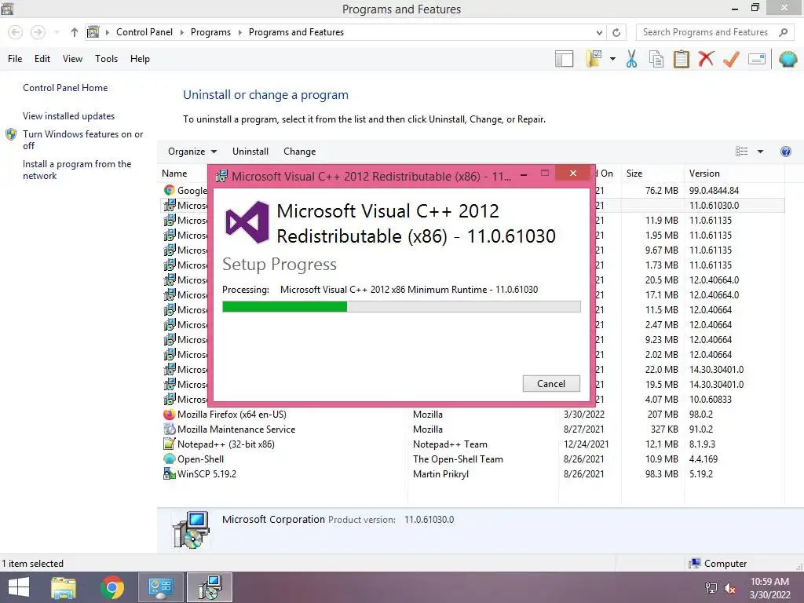This screenshot has height=603, width=804.
Task: Click the Windows Start button
Action: (19, 587)
